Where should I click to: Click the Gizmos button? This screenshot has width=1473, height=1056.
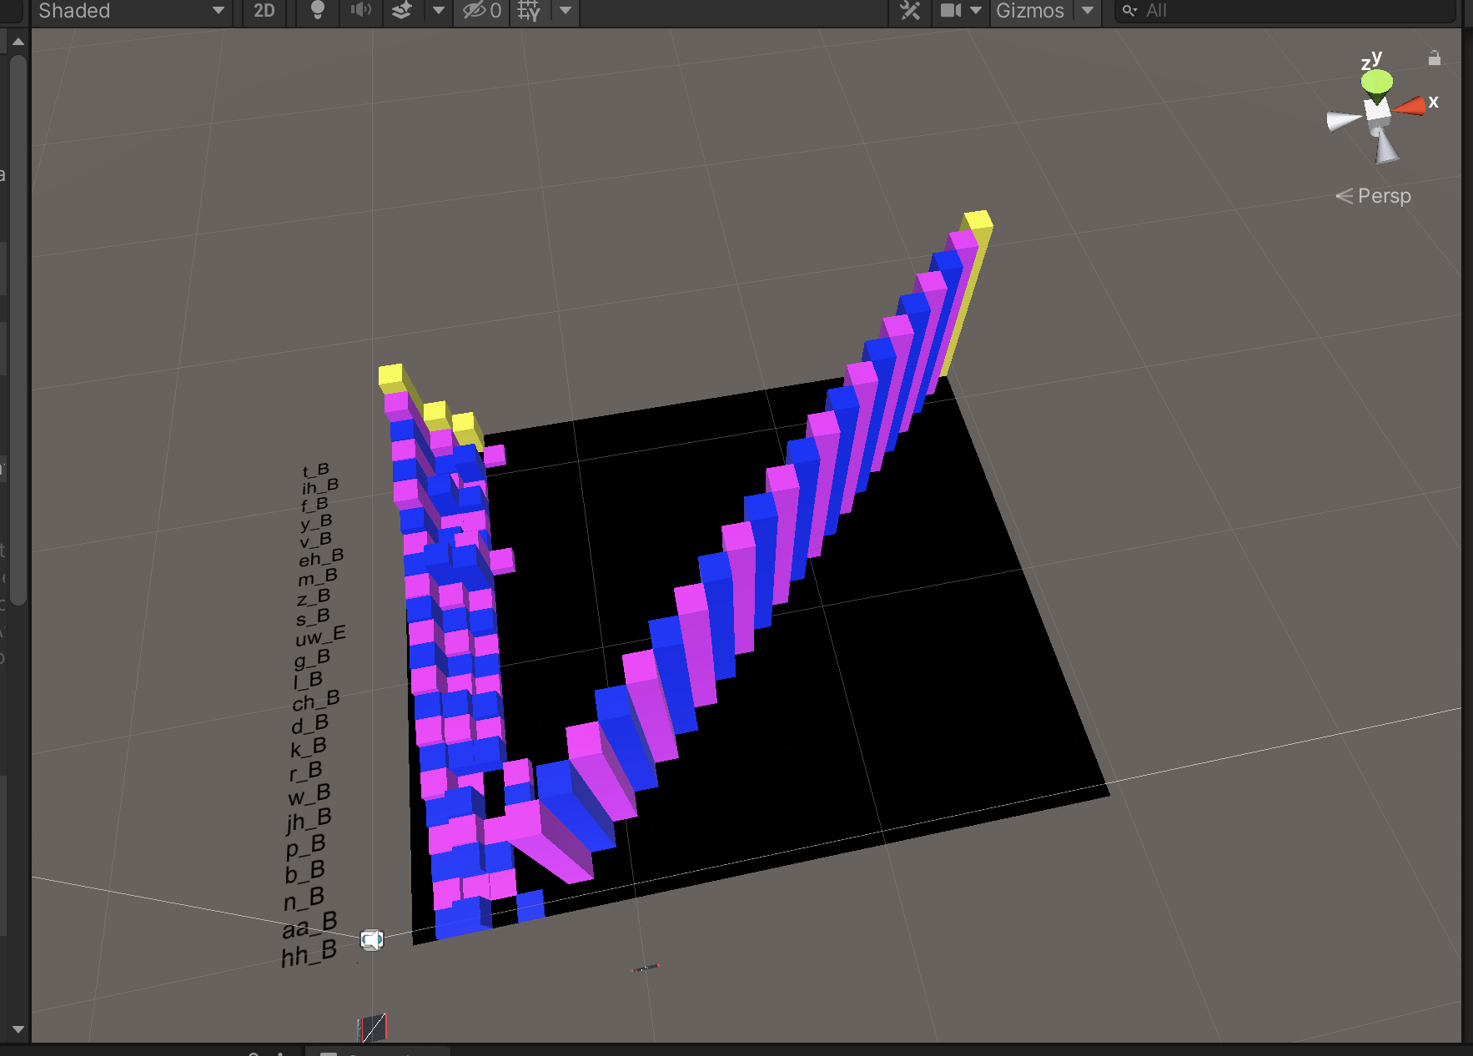(1029, 11)
